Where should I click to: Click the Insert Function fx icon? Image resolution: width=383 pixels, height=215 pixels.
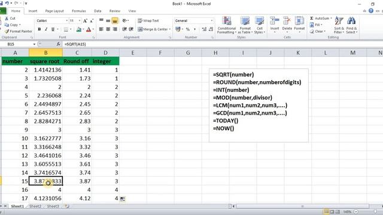point(58,44)
